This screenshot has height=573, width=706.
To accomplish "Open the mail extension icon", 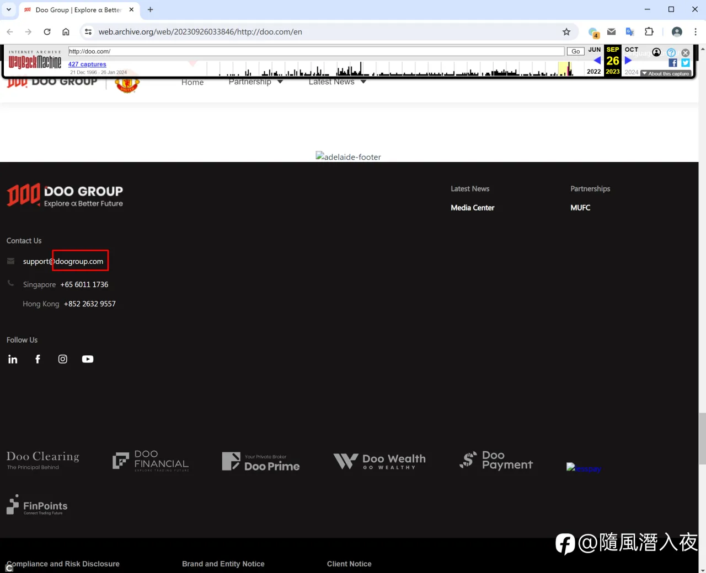I will pos(611,32).
